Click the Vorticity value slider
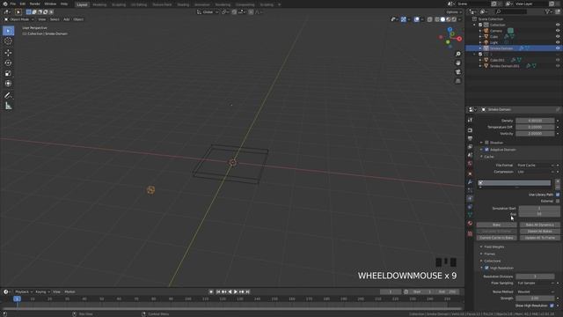 click(x=536, y=133)
